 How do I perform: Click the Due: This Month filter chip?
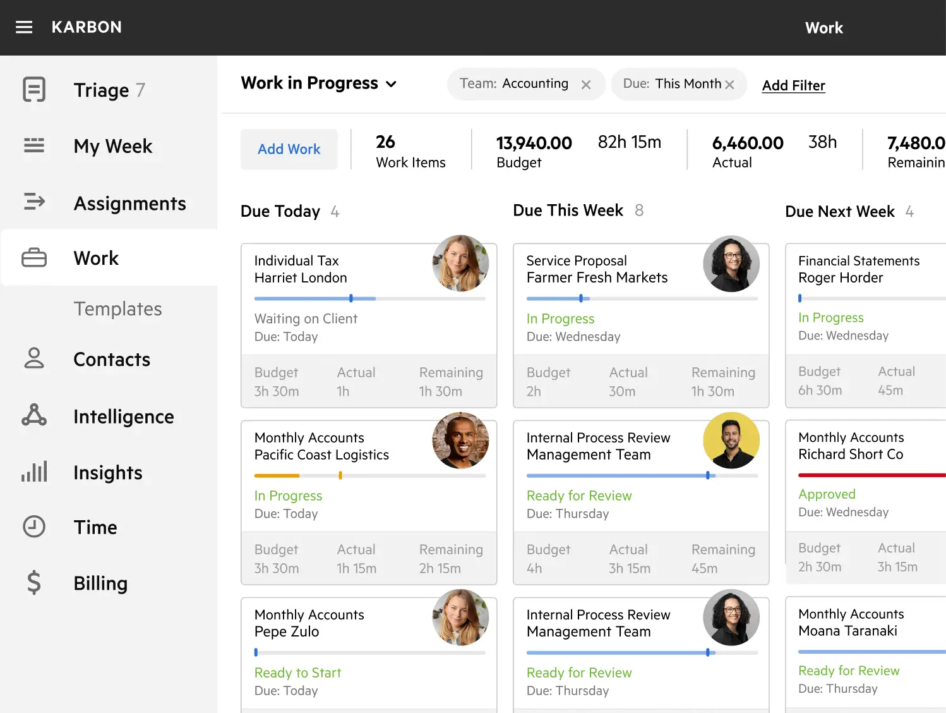679,84
